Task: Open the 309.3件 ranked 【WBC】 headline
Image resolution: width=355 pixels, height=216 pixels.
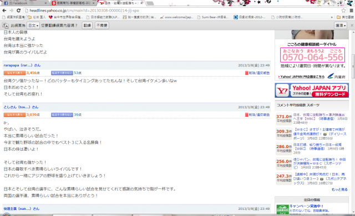Action: point(320,134)
